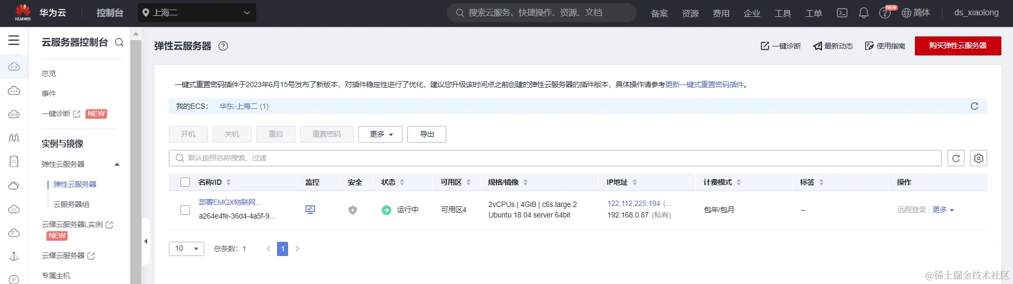Open the 工单 header menu

pos(814,13)
